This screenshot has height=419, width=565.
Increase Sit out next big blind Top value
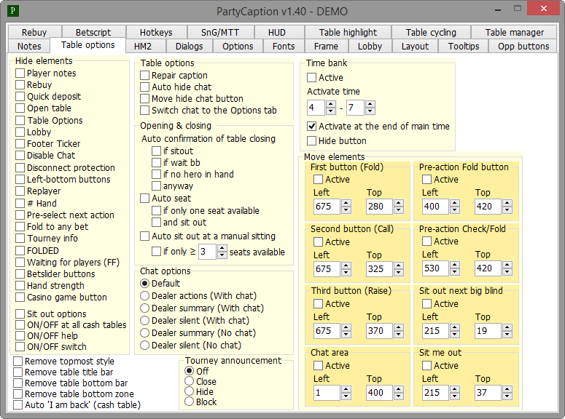507,327
